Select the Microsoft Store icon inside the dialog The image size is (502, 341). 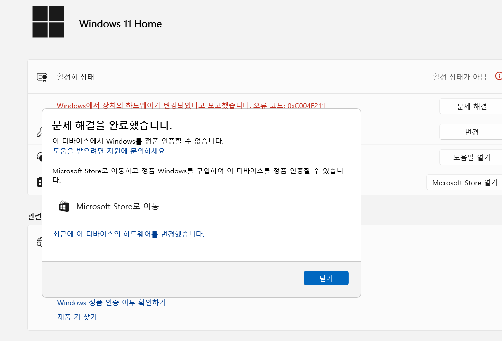pos(64,206)
